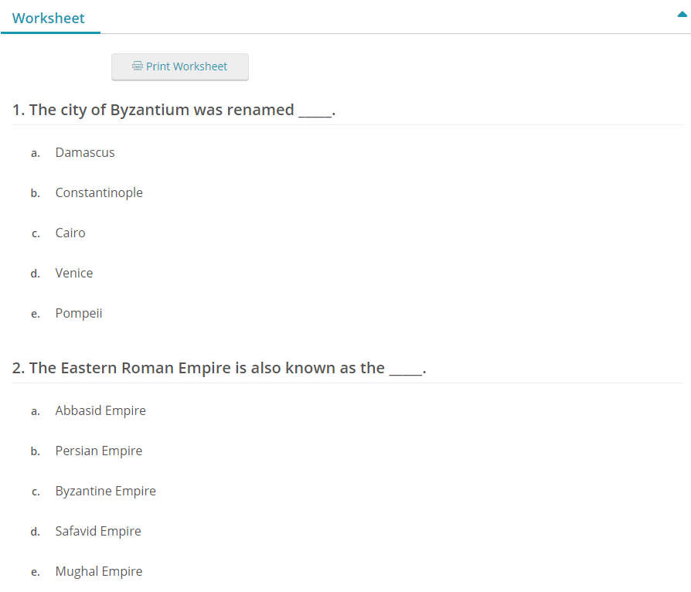Screen dimensions: 691x592
Task: Choose Constantinople as the answer
Action: [x=99, y=192]
